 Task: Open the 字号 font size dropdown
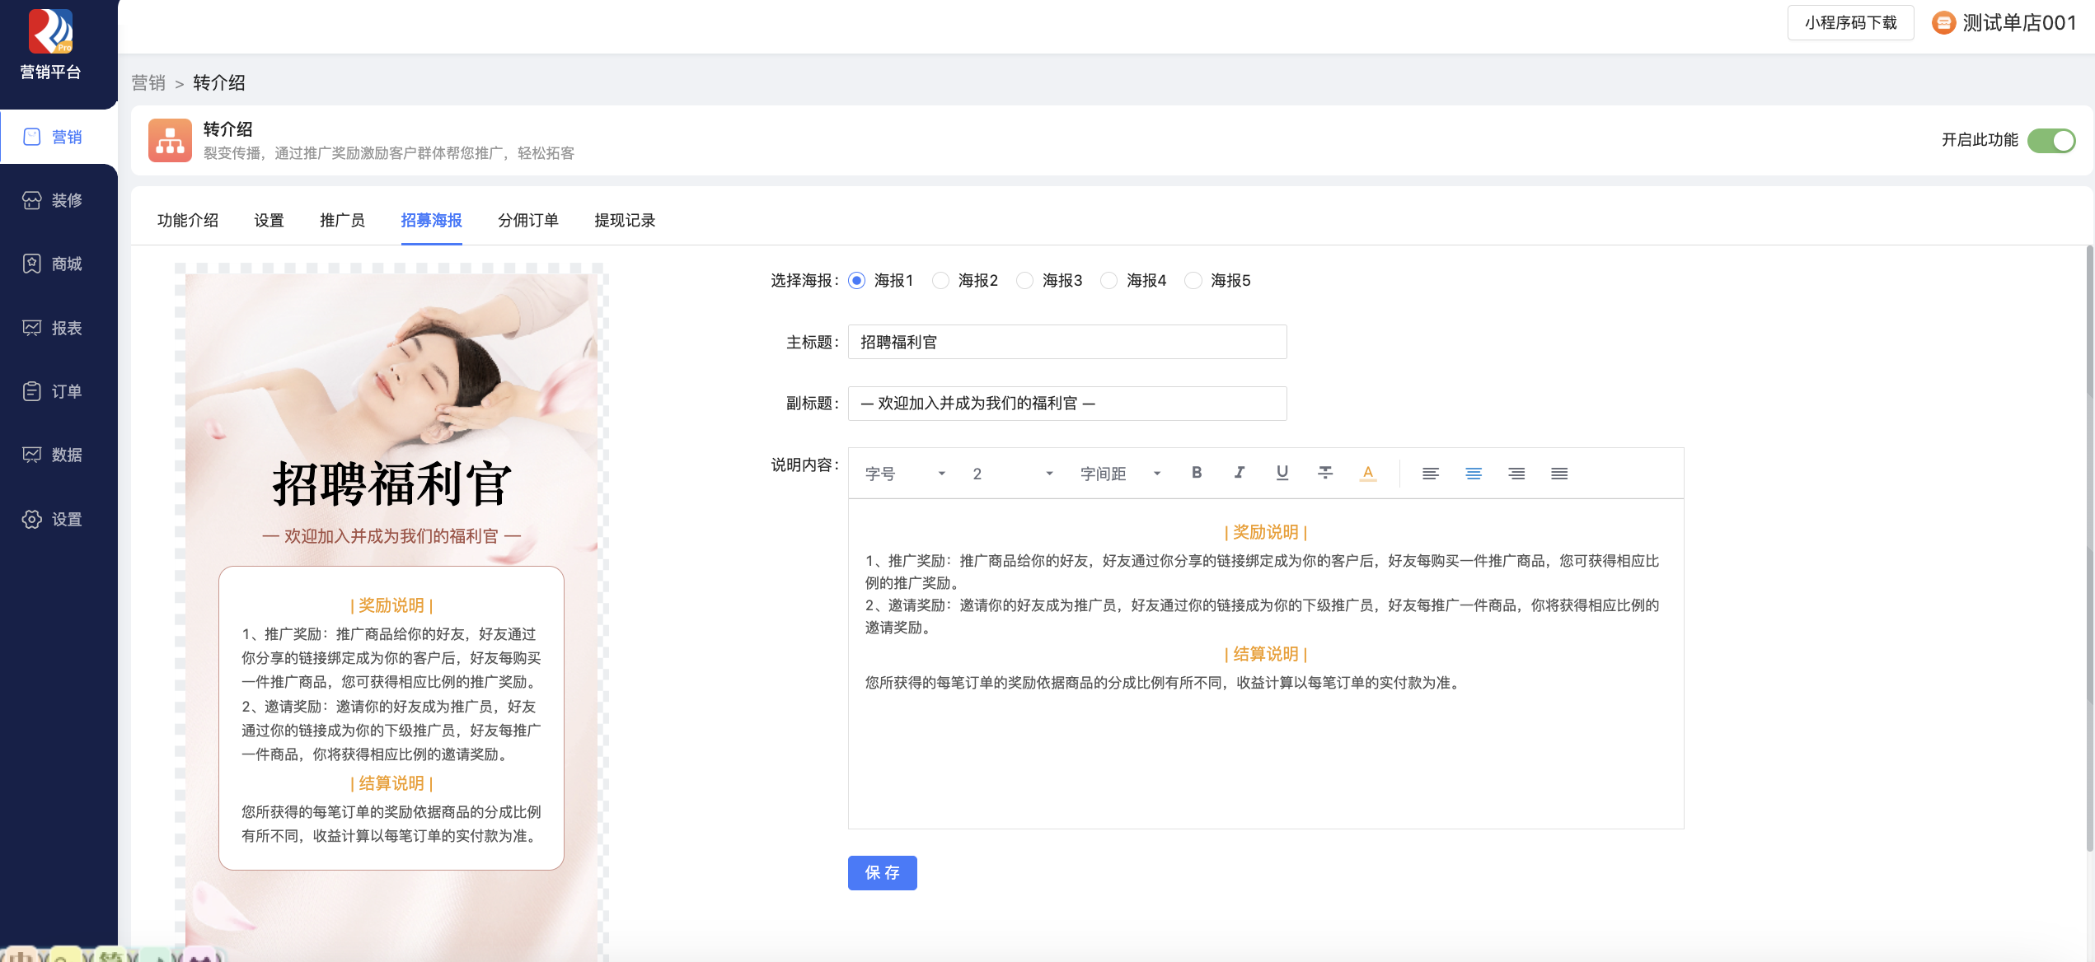(x=905, y=474)
